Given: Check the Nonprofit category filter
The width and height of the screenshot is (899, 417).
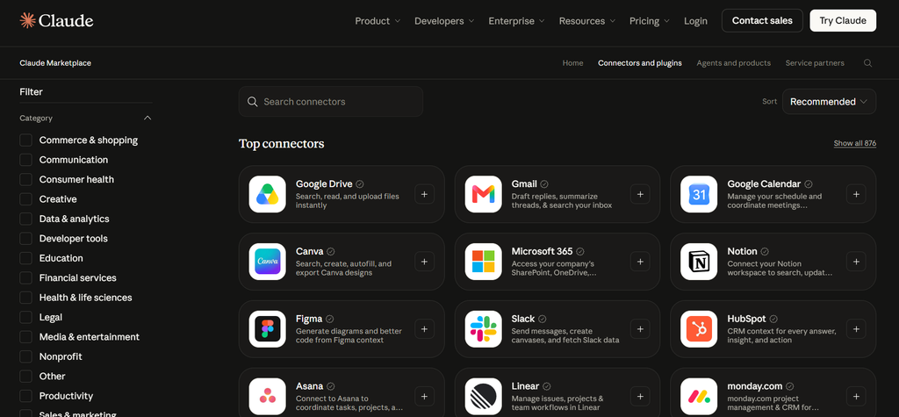Looking at the screenshot, I should pos(25,356).
